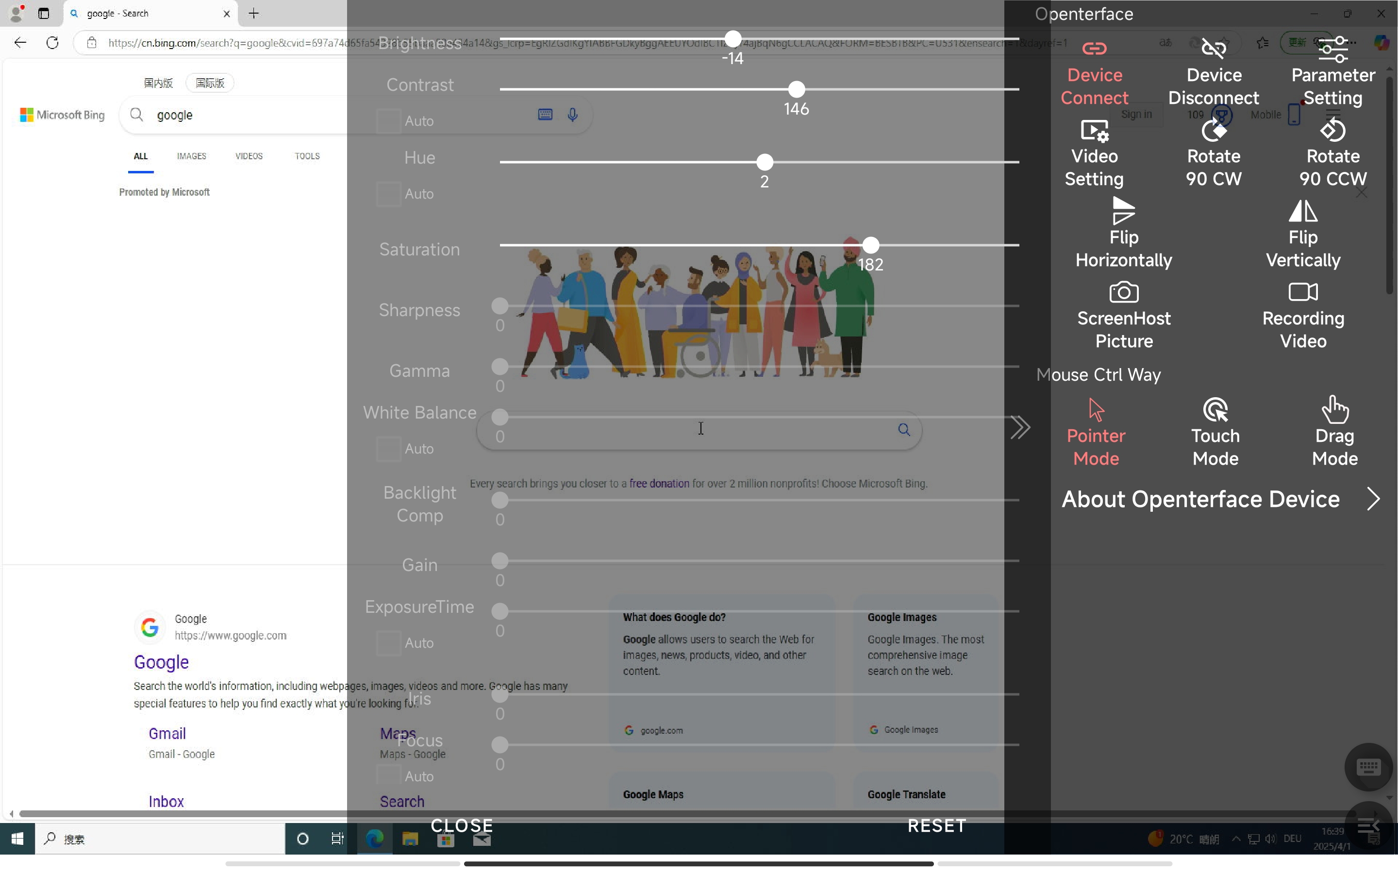Start Recording Video

tap(1303, 292)
